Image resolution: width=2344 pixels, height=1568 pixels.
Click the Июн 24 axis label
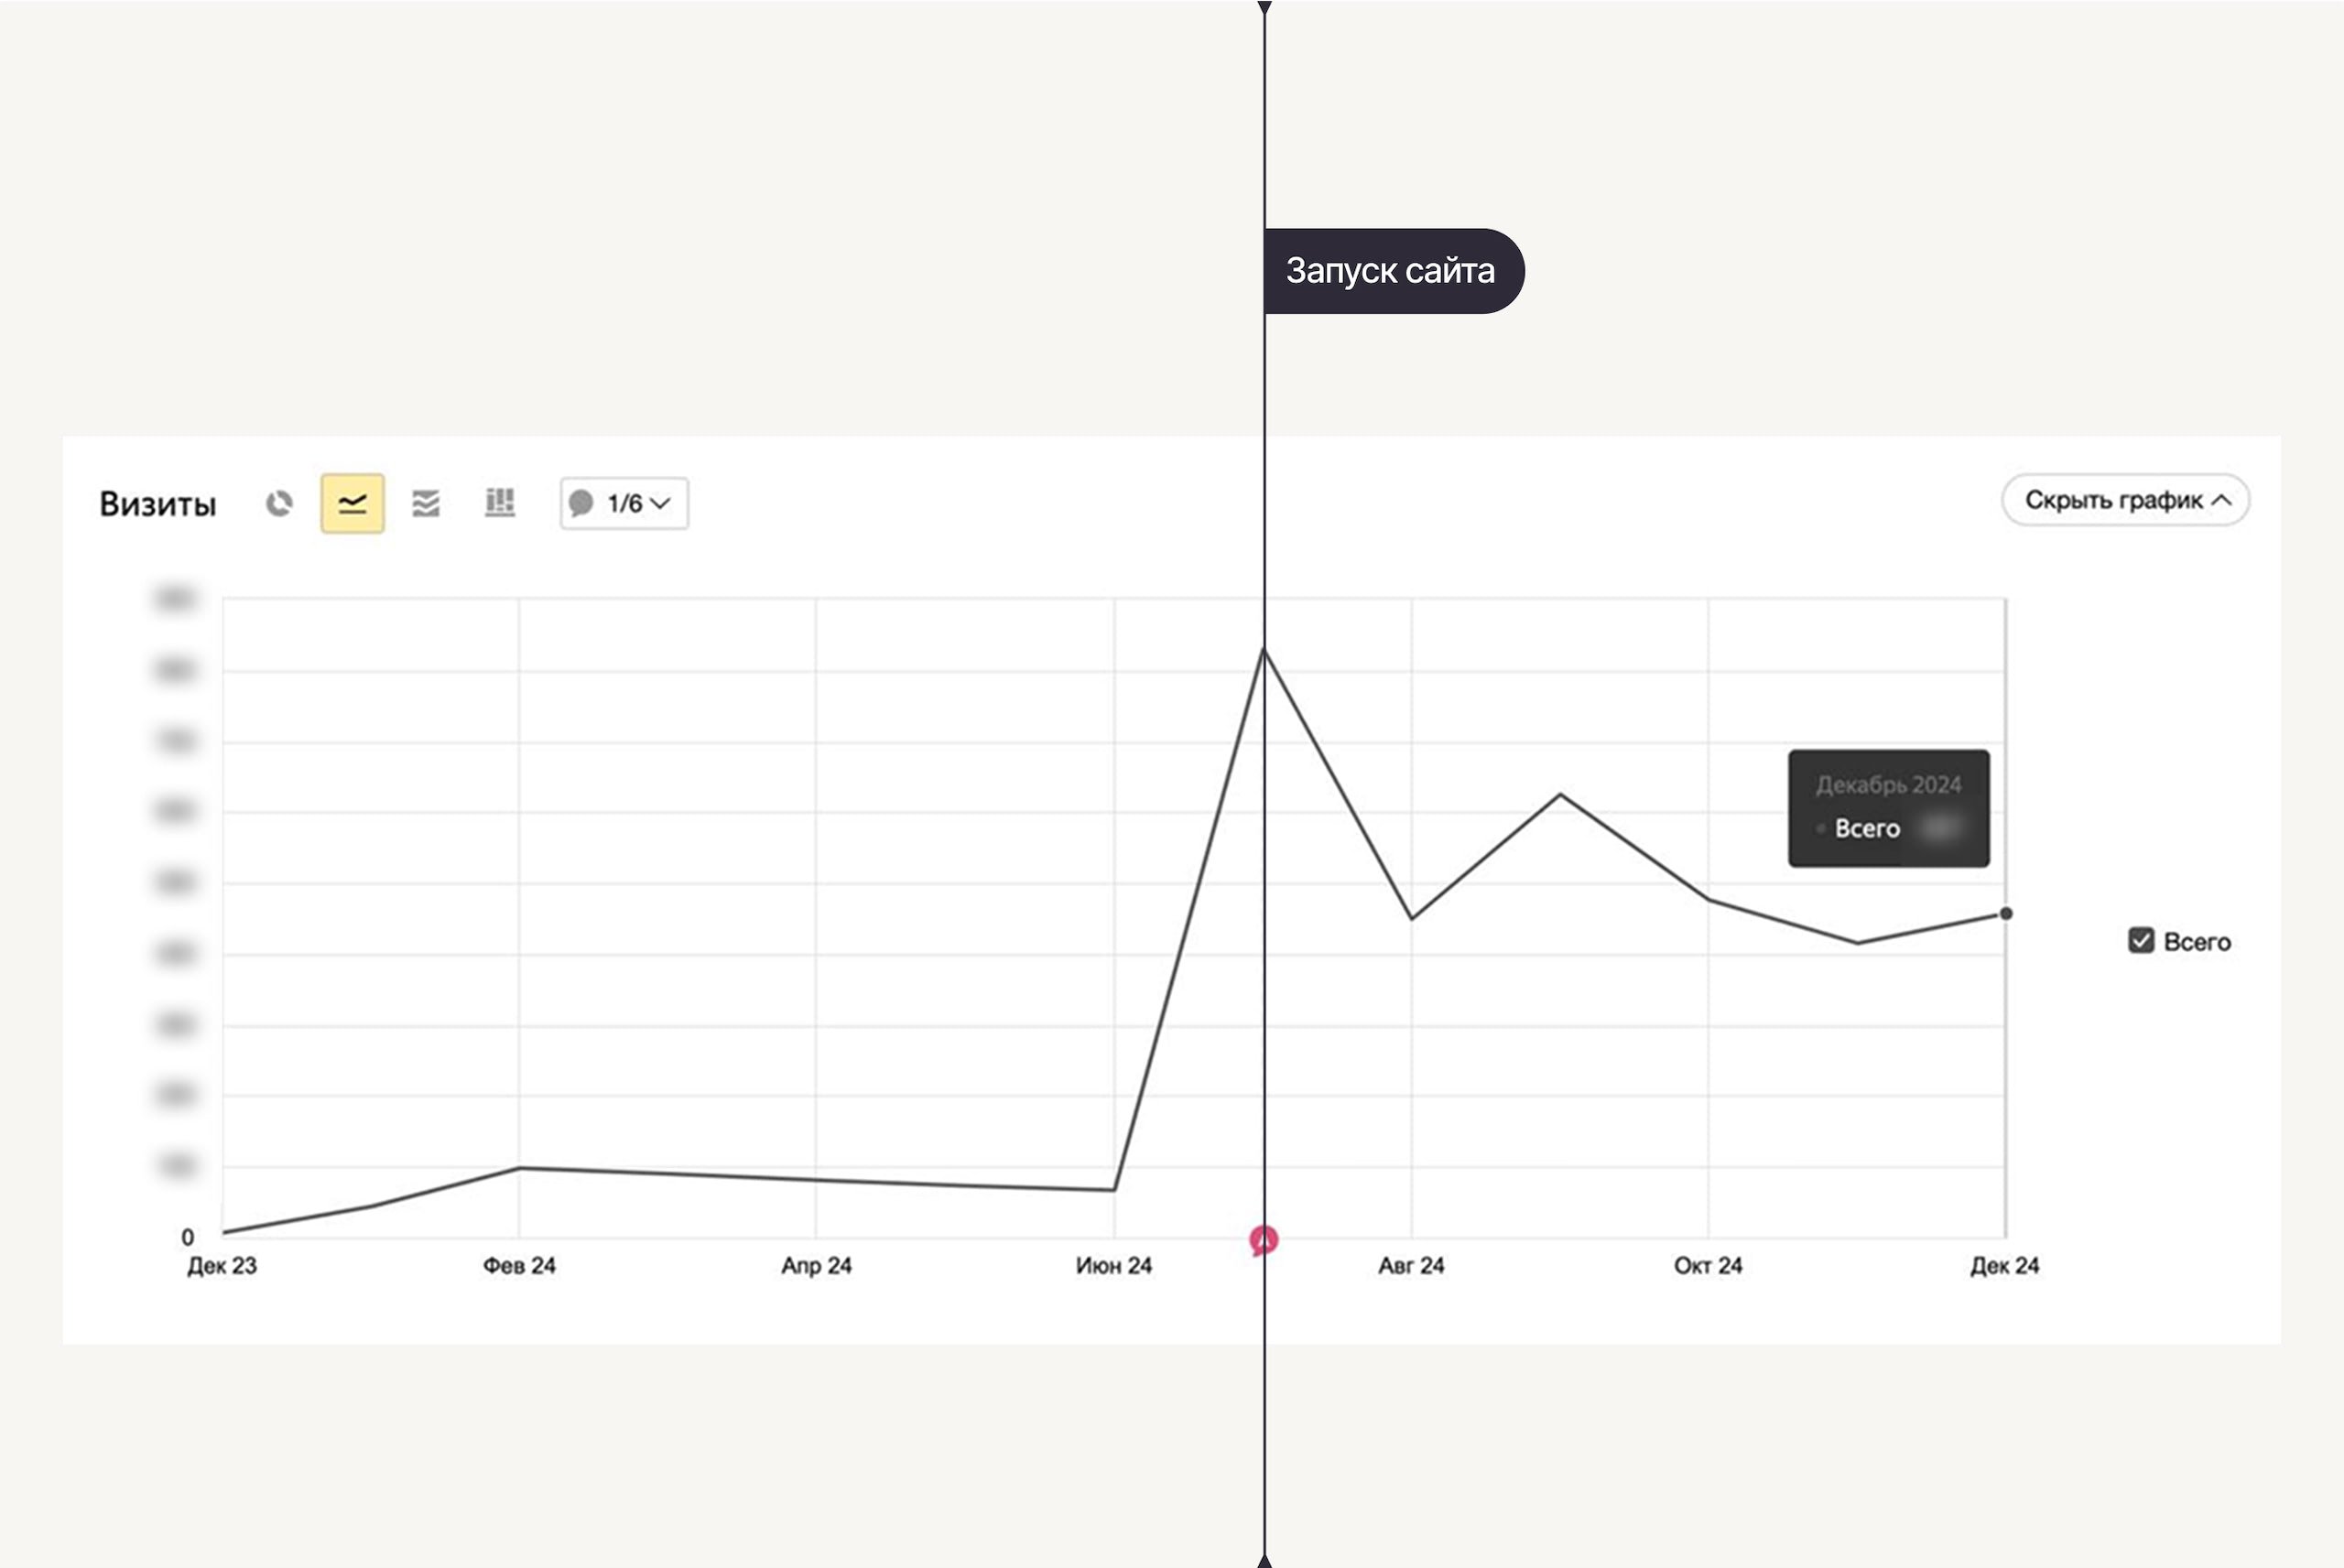1114,1266
